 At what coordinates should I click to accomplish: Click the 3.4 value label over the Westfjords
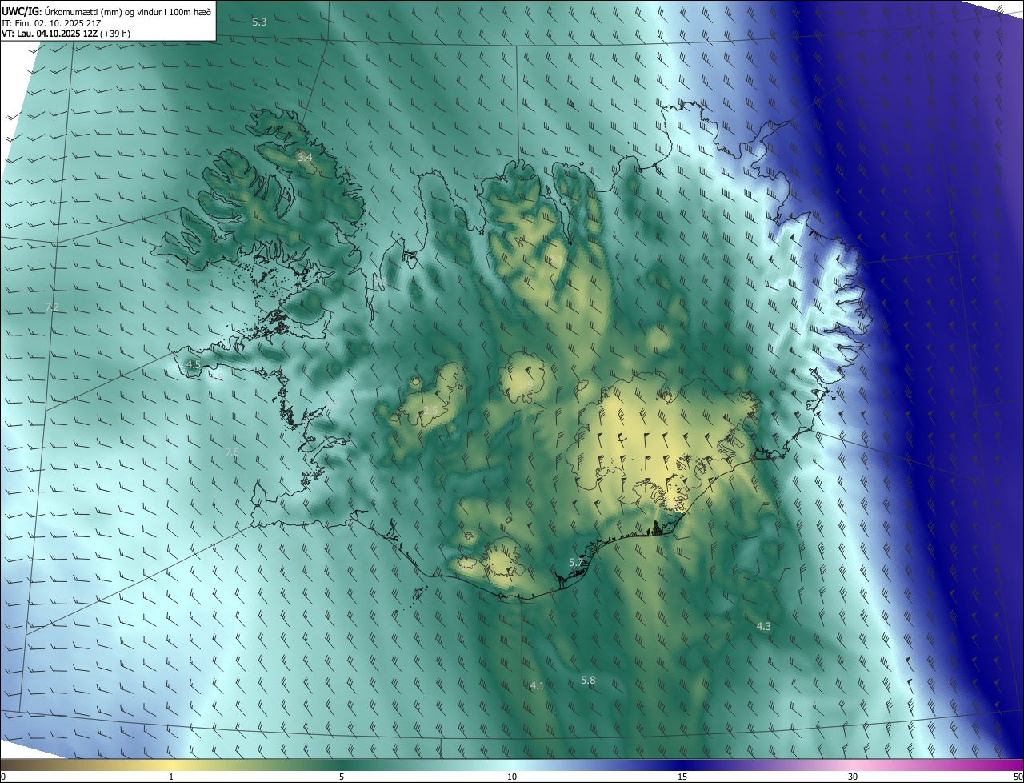coord(305,158)
